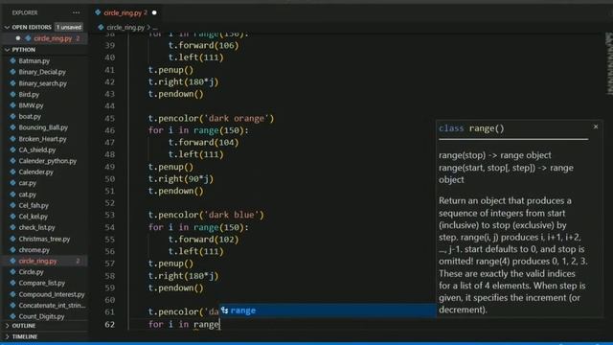Click the class range() header in docs popup
This screenshot has height=345, width=613.
click(471, 128)
